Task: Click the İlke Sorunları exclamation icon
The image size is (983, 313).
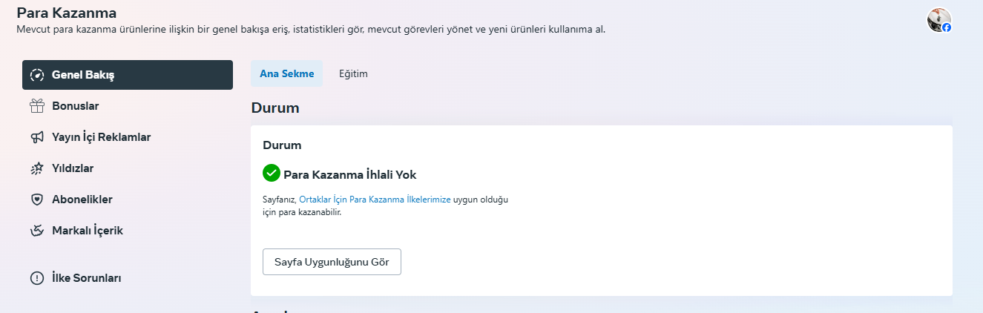Action: pos(37,278)
